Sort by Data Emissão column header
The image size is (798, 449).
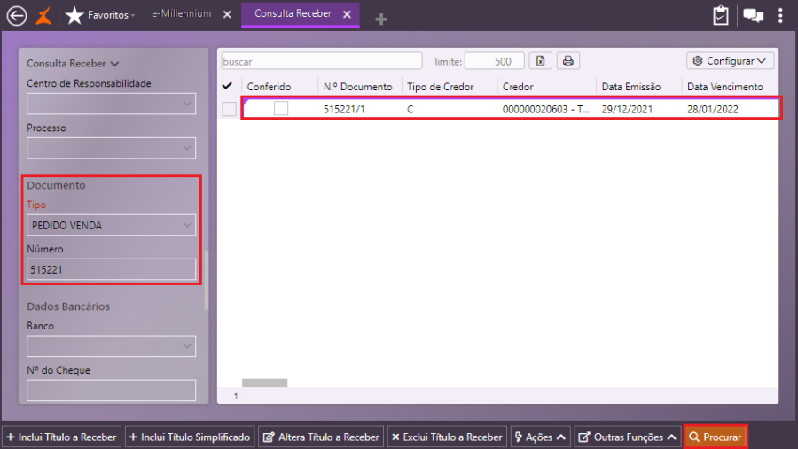[631, 87]
